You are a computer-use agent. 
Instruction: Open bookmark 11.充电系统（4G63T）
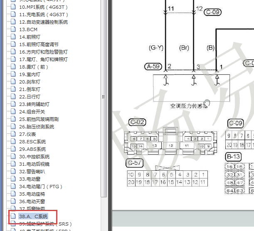coord(43,15)
